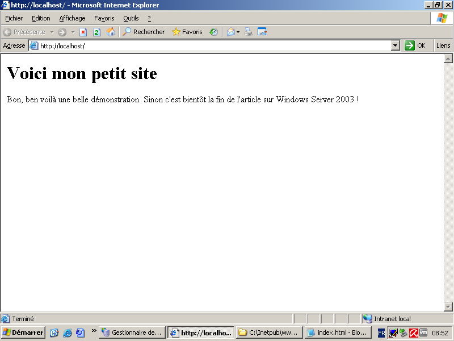Open the Favoris panel from the toolbar

point(187,32)
